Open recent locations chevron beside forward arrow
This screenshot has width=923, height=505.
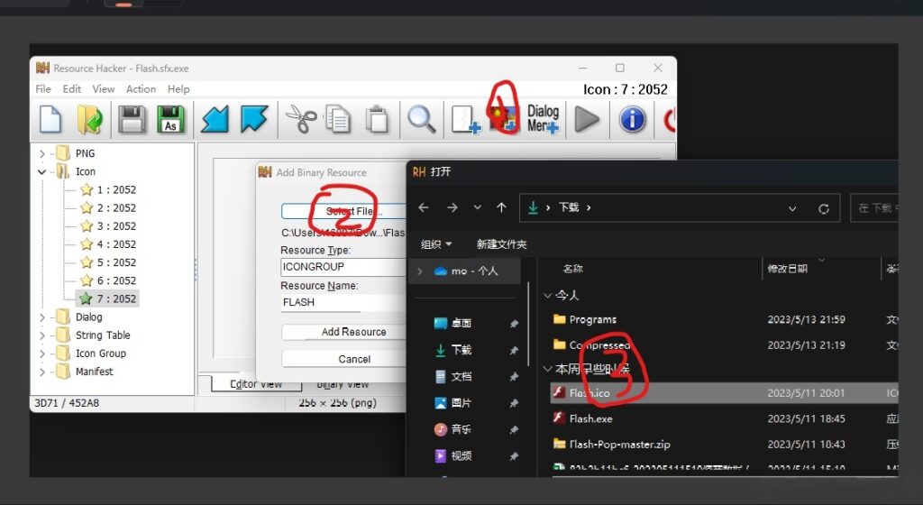click(x=478, y=207)
